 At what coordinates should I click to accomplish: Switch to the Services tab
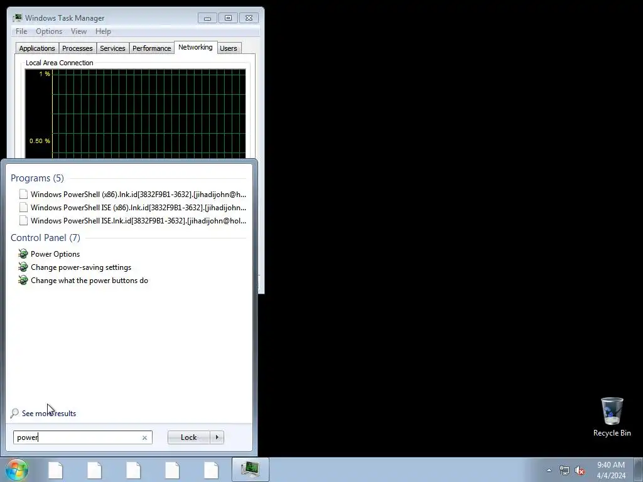[x=112, y=48]
